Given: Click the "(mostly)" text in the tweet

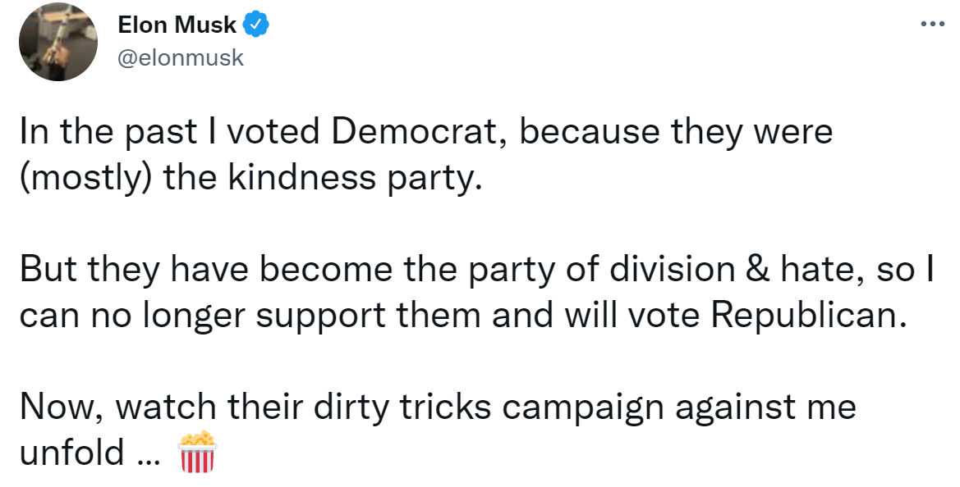Looking at the screenshot, I should 85,179.
